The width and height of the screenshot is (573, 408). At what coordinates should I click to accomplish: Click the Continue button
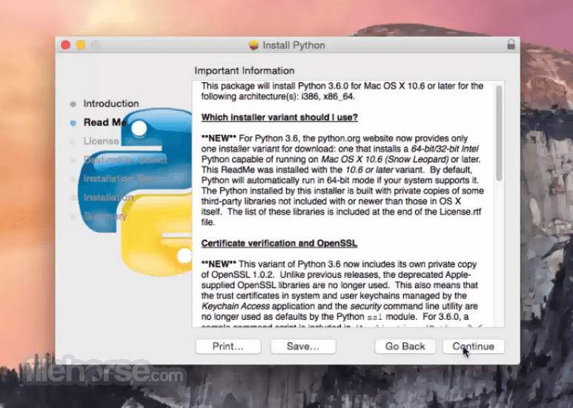coord(473,347)
